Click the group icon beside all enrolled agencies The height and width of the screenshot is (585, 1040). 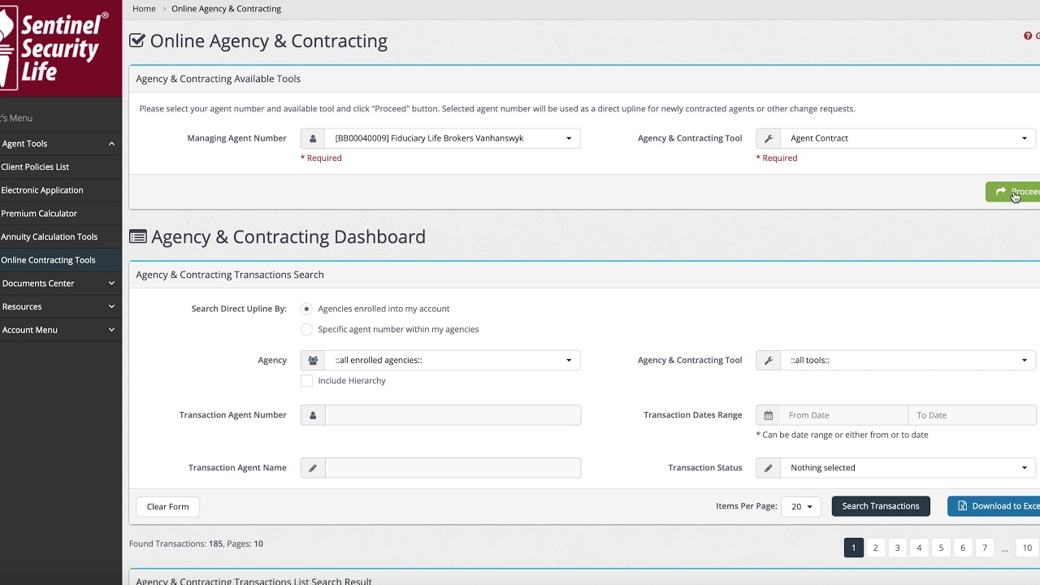pyautogui.click(x=313, y=360)
